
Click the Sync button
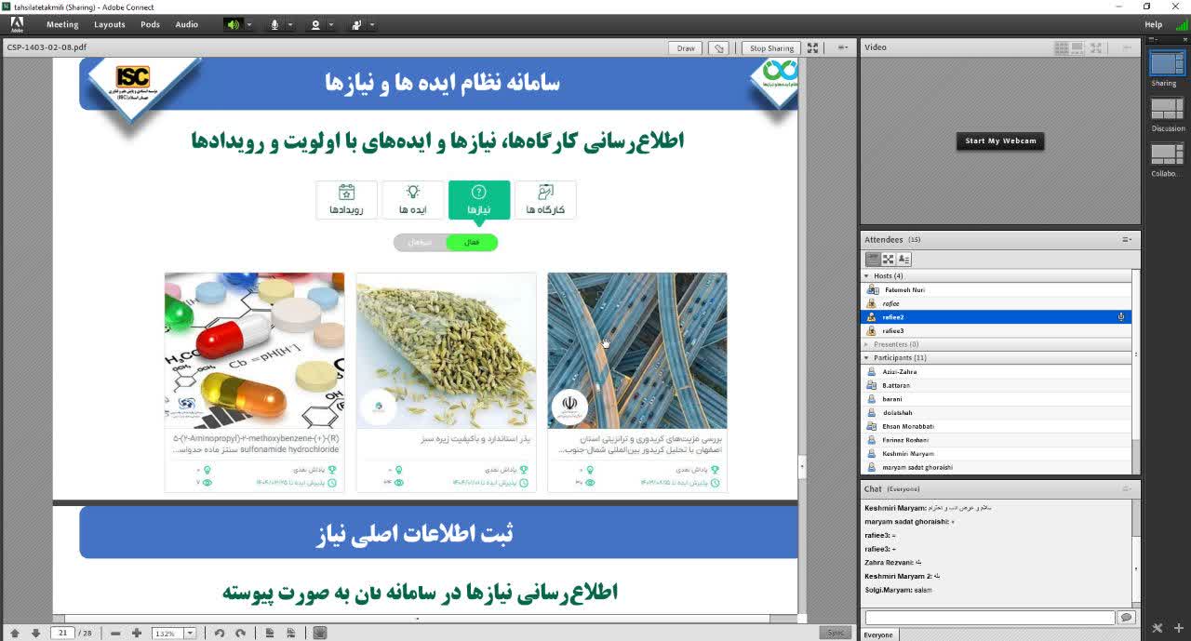[836, 633]
